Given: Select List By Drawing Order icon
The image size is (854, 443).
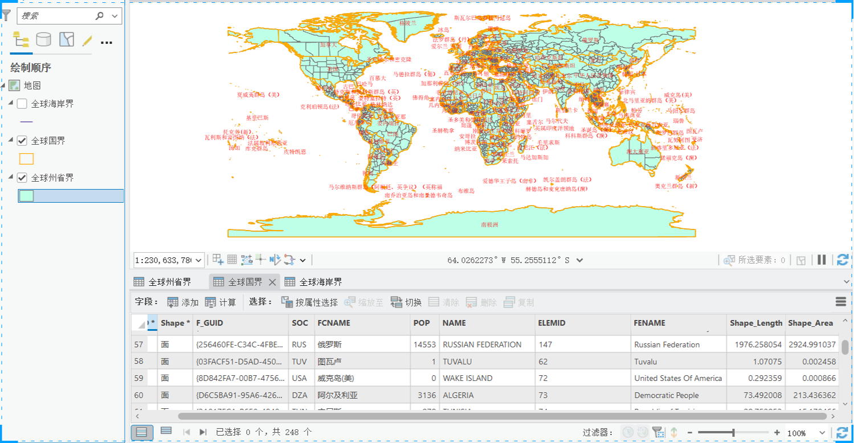Looking at the screenshot, I should (x=21, y=40).
